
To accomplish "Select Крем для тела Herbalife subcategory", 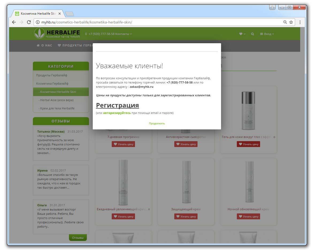I will [61, 108].
